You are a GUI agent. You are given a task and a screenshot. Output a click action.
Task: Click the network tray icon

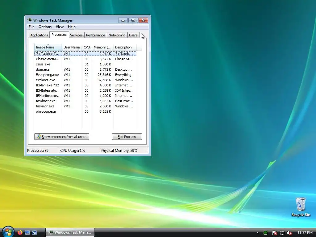(x=282, y=233)
